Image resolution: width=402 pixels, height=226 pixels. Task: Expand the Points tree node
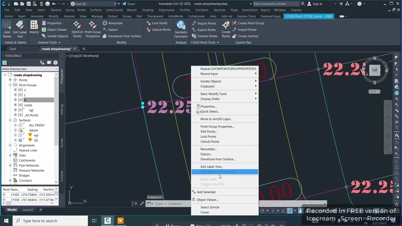pos(10,80)
